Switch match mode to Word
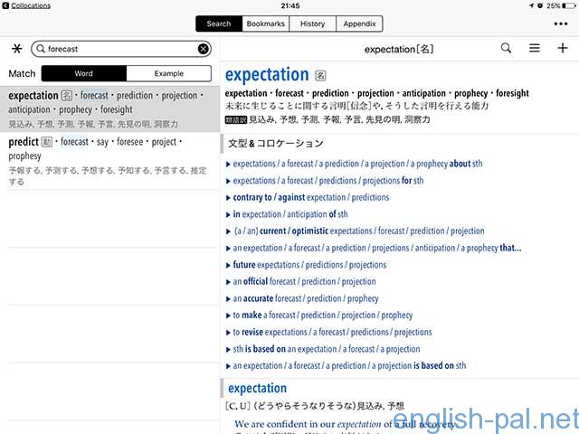The image size is (579, 434). click(84, 73)
